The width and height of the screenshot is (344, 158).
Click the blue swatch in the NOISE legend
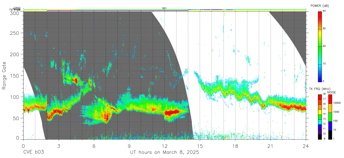click(330, 126)
